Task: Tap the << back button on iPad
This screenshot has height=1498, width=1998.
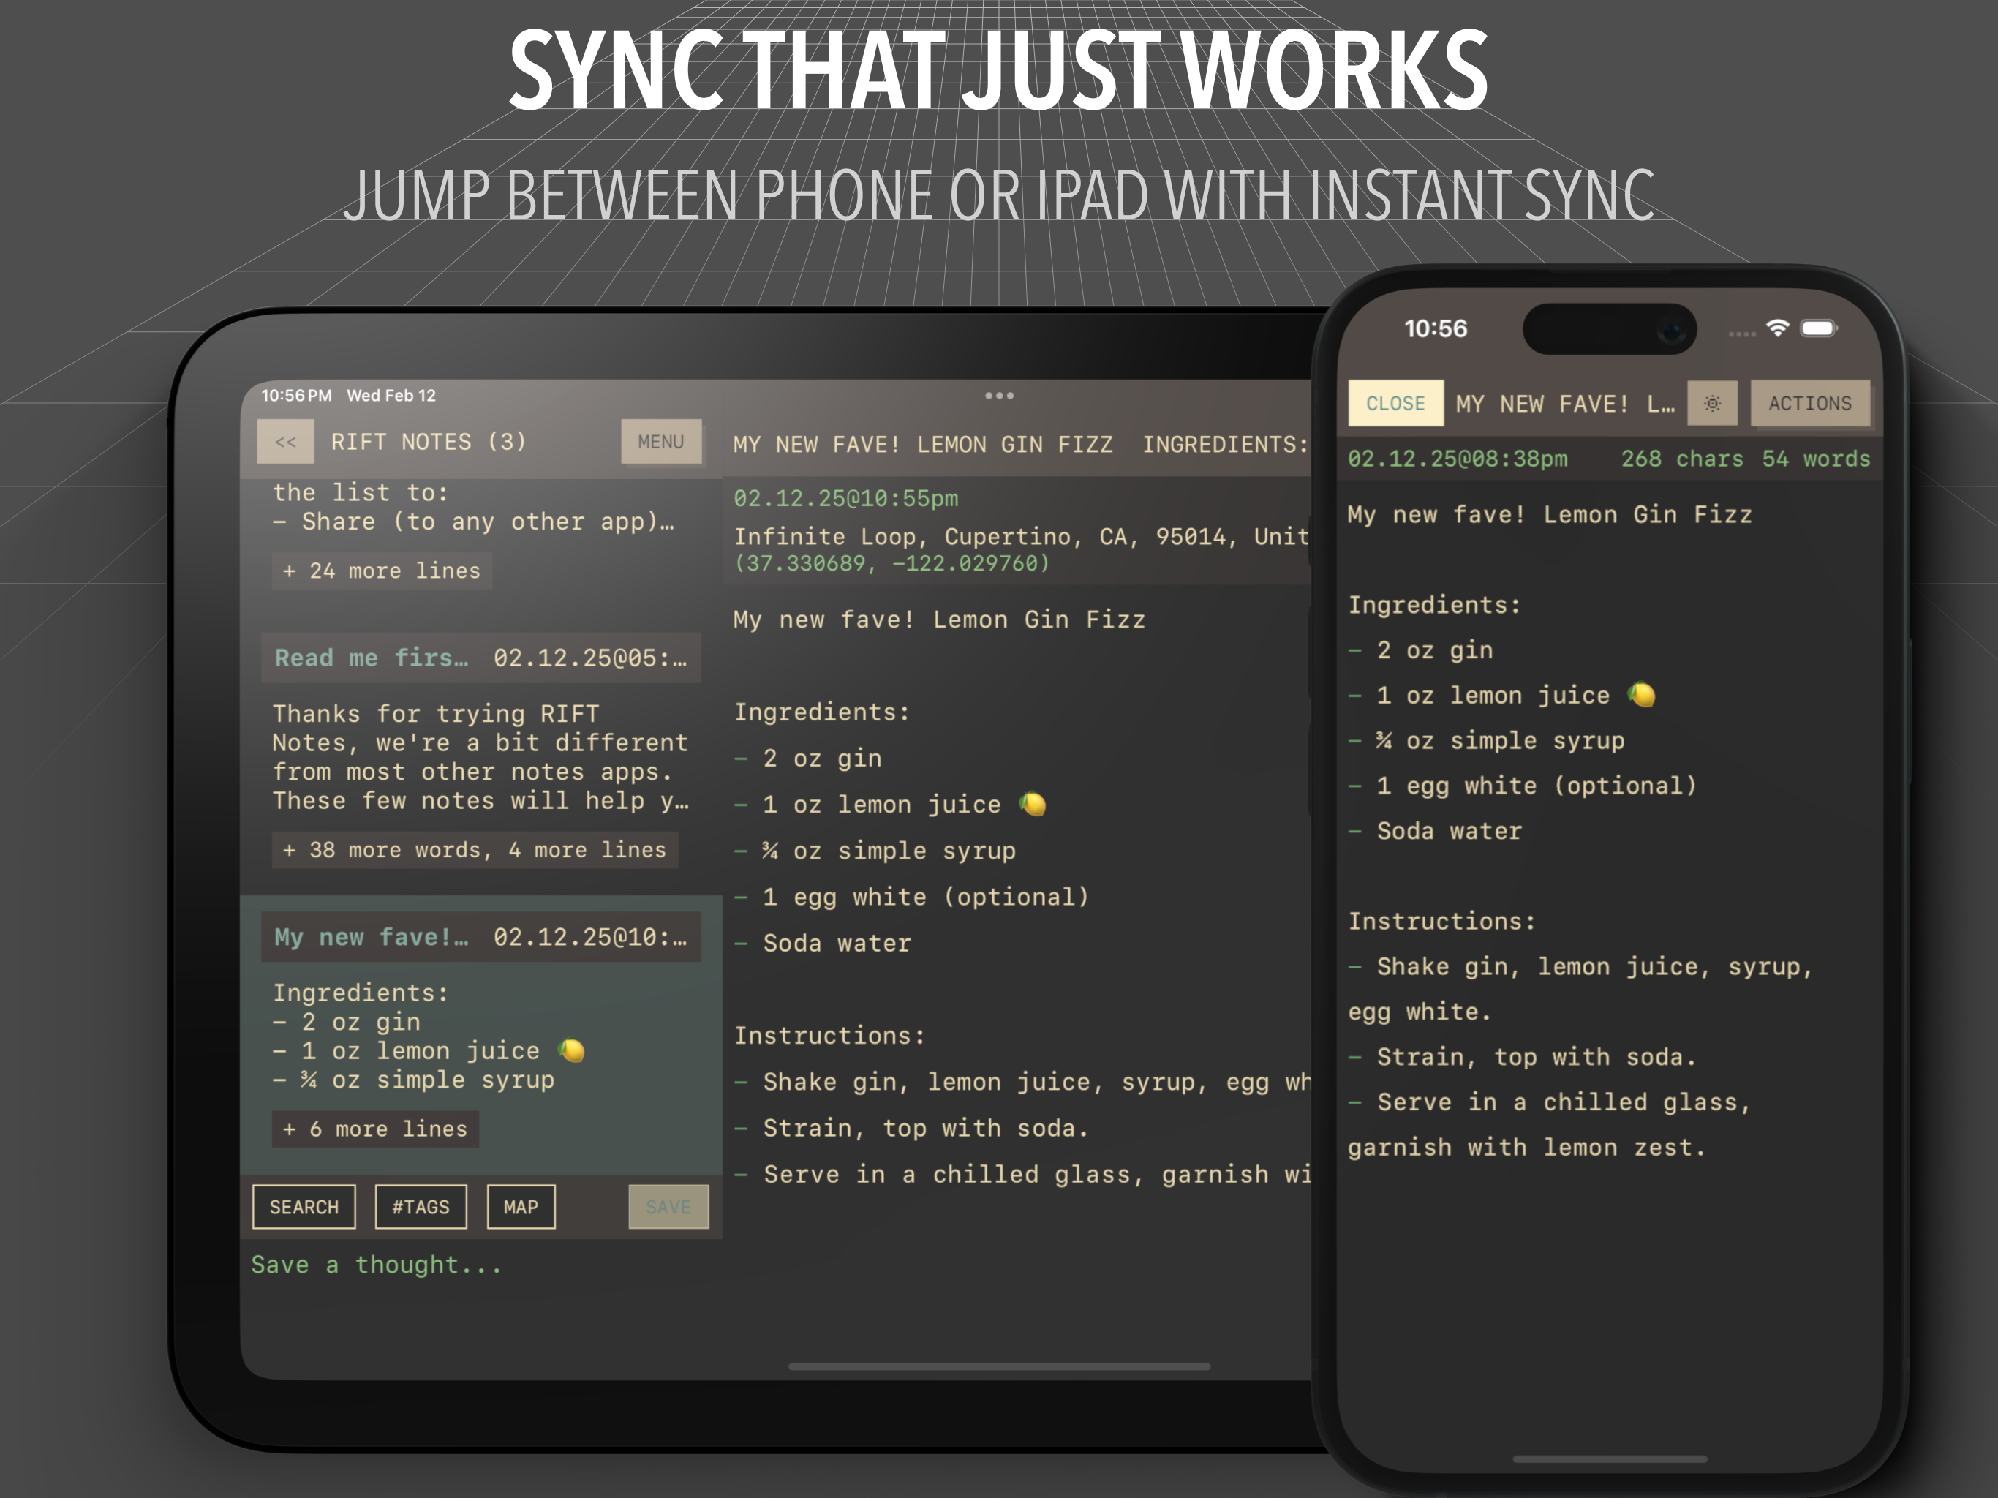Action: pyautogui.click(x=285, y=442)
